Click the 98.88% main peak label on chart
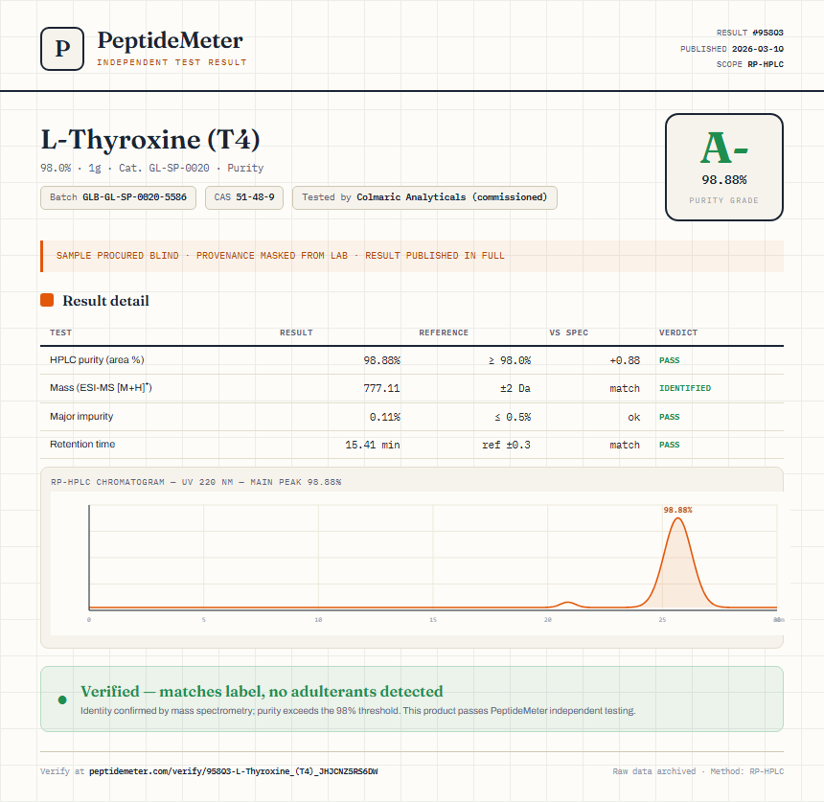This screenshot has width=824, height=802. tap(678, 510)
